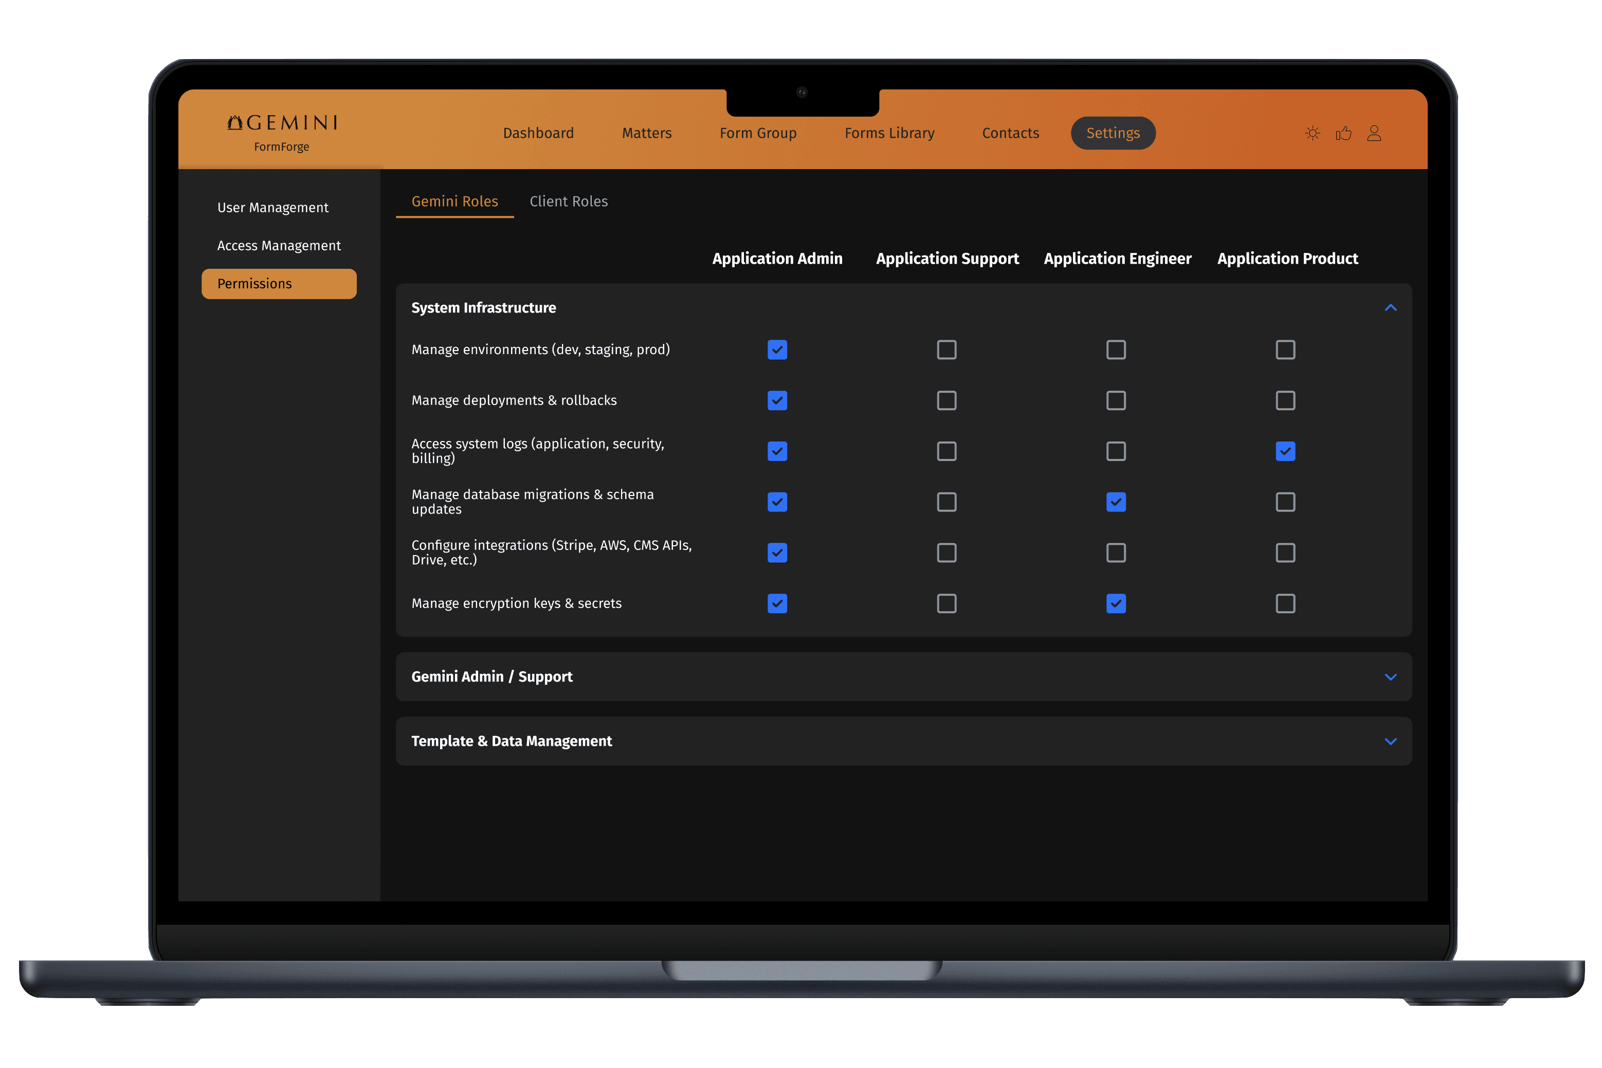Expand Template & Data Management section
This screenshot has width=1602, height=1068.
[x=1390, y=741]
